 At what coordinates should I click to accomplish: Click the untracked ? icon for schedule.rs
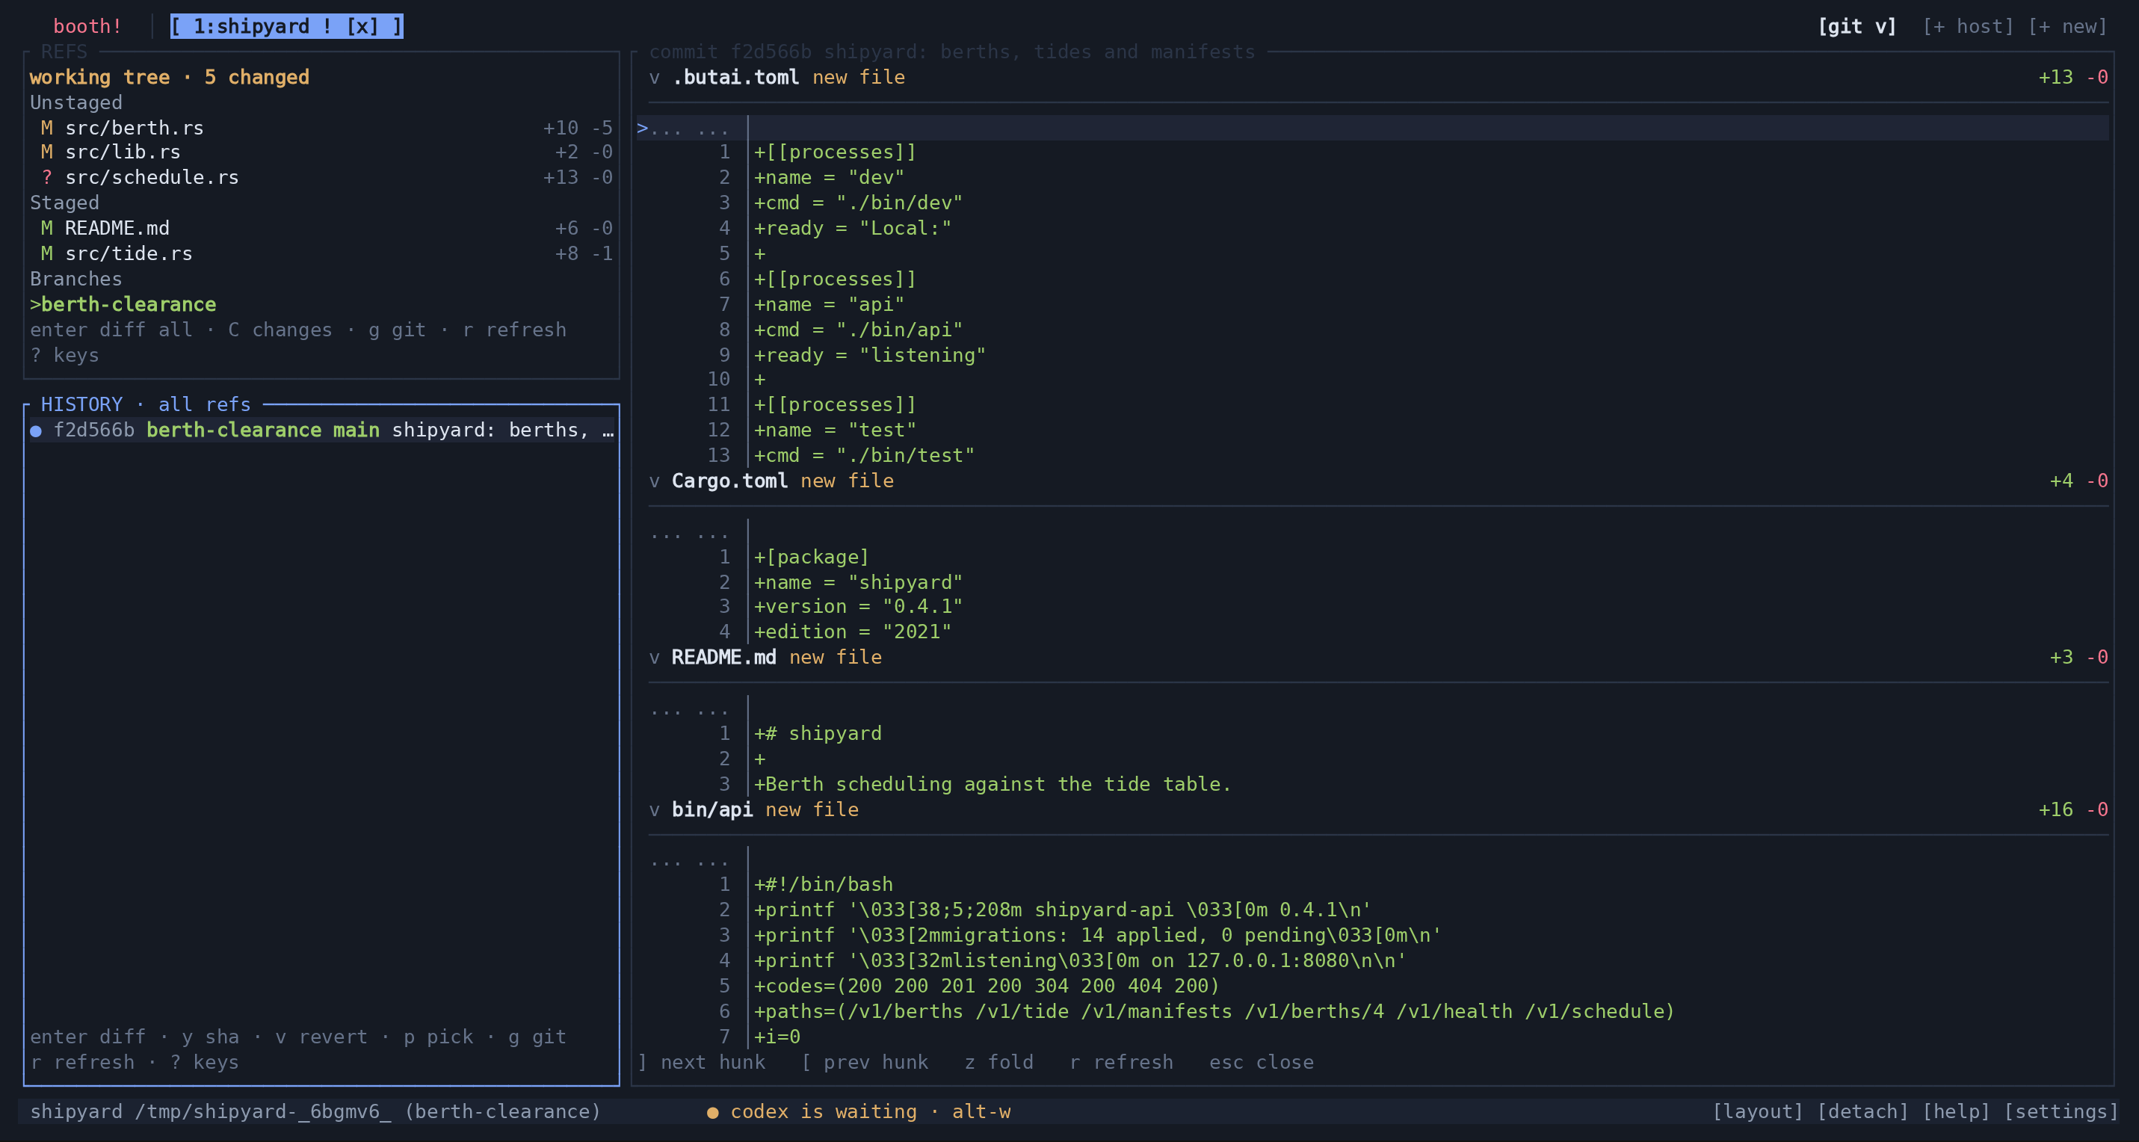tap(47, 178)
